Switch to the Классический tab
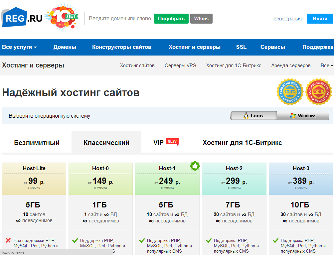The height and width of the screenshot is (255, 334). [106, 142]
